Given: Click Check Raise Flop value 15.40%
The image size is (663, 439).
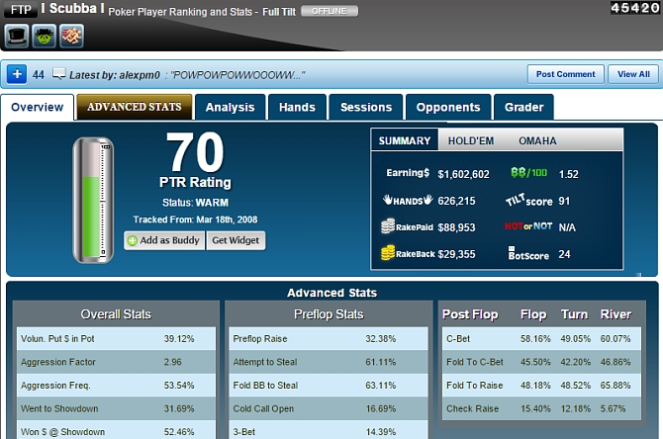Looking at the screenshot, I should pyautogui.click(x=535, y=408).
